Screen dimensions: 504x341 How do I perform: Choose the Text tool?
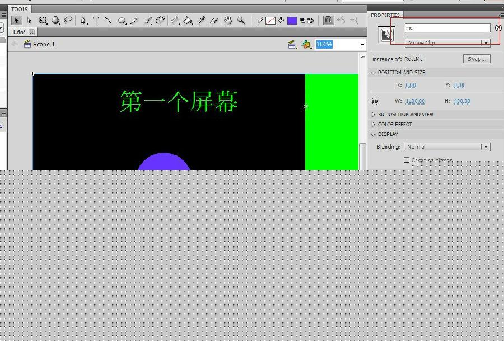click(x=96, y=21)
